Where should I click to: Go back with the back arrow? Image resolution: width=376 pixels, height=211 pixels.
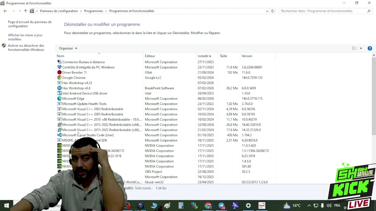click(x=5, y=11)
